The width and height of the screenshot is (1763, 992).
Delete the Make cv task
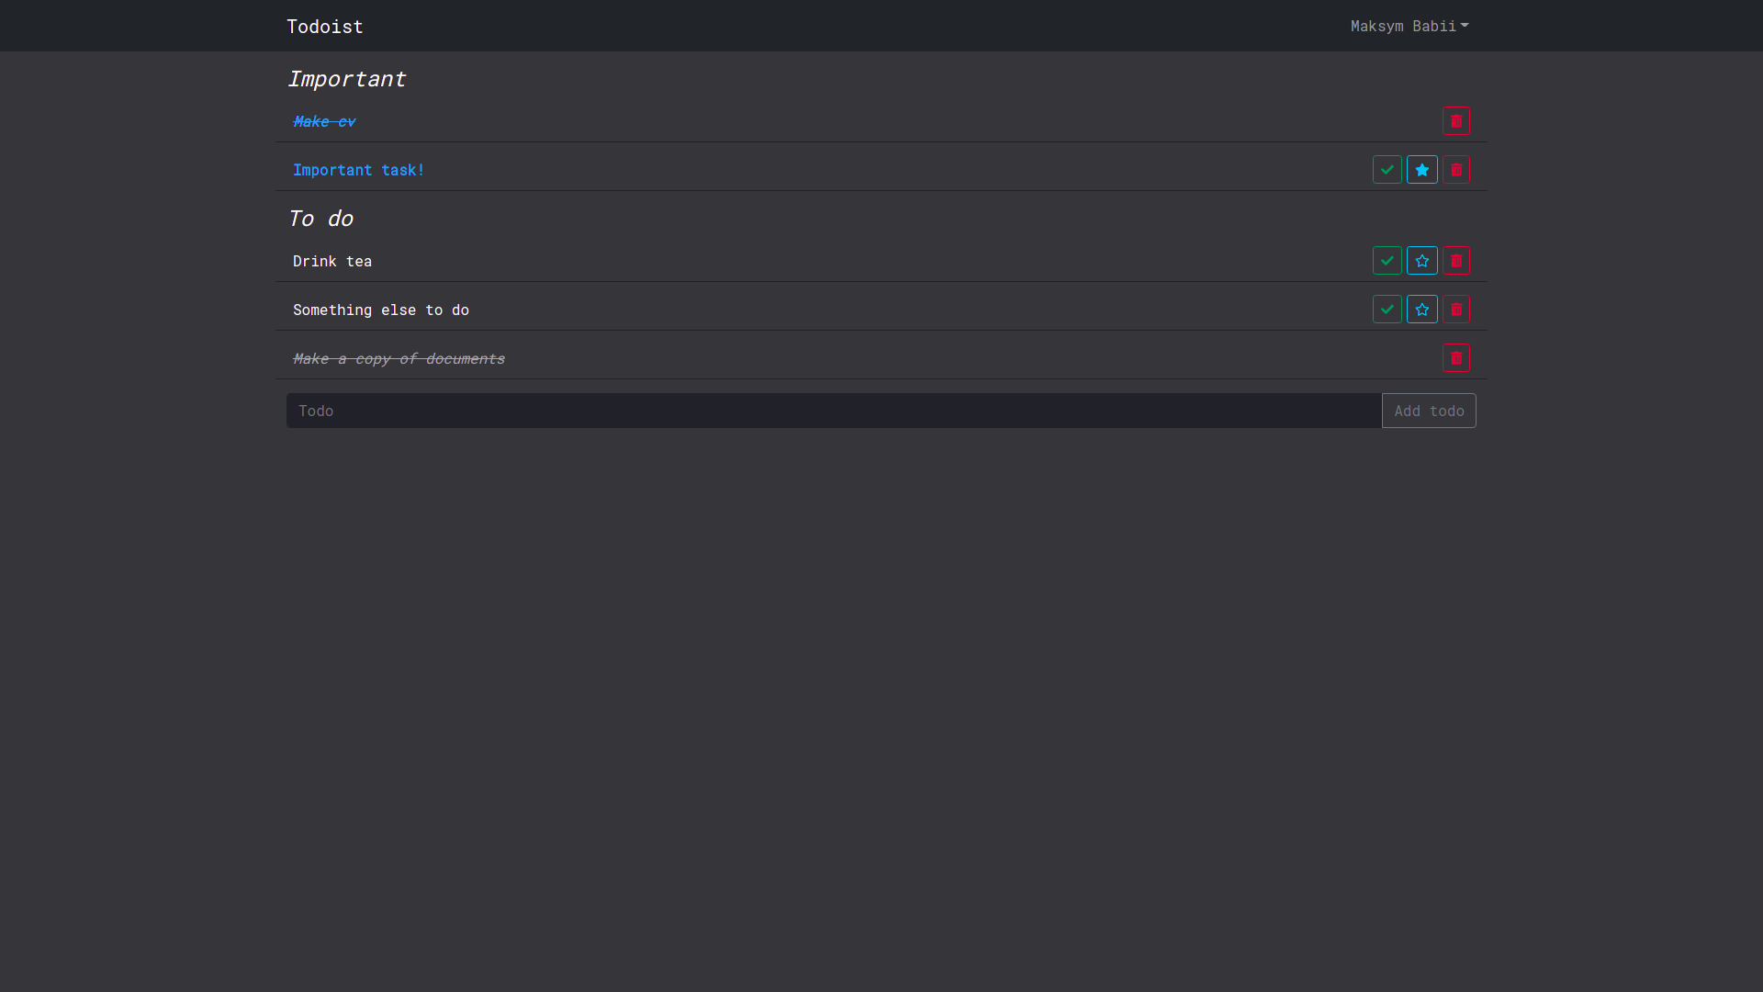click(1455, 121)
